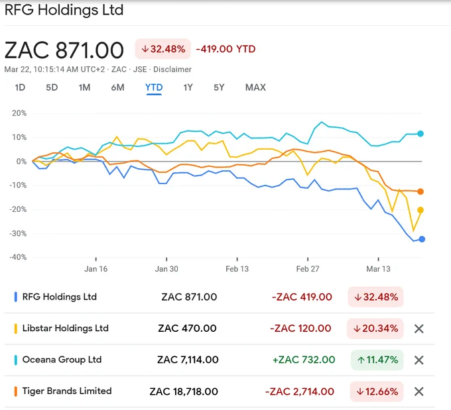Select the 5D time range tab
Viewport: 451px width, 410px height.
click(x=52, y=87)
